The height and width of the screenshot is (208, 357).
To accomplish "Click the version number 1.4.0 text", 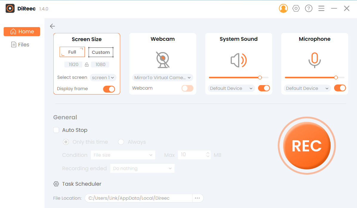I will pyautogui.click(x=44, y=9).
